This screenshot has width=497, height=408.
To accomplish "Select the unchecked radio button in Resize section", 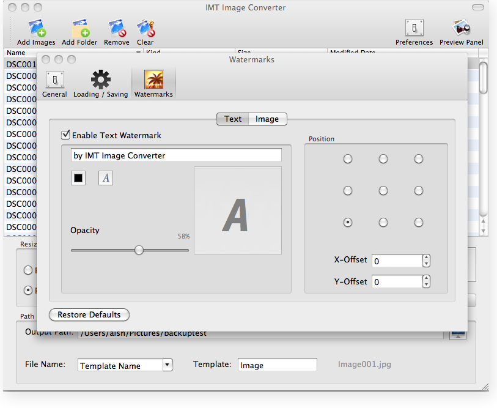I will pos(28,270).
